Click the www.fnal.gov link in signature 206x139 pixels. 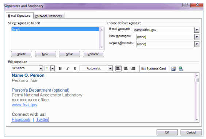click(x=24, y=105)
